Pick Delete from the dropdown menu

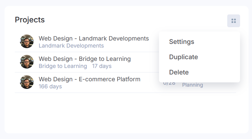point(179,72)
